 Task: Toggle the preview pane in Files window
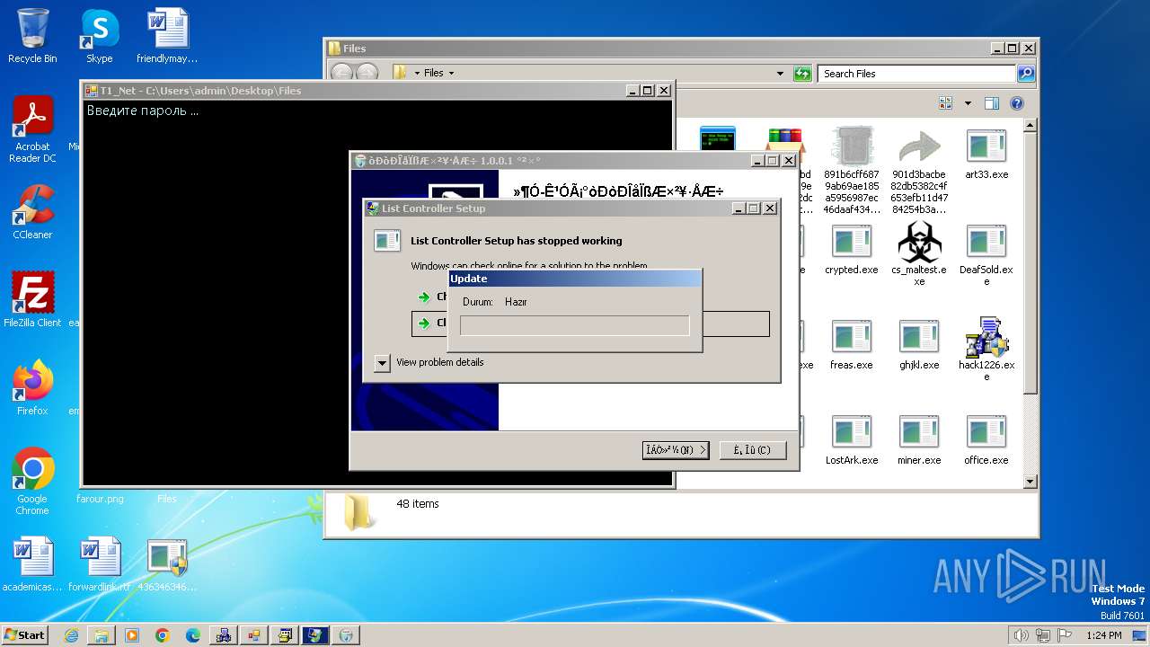(x=991, y=103)
